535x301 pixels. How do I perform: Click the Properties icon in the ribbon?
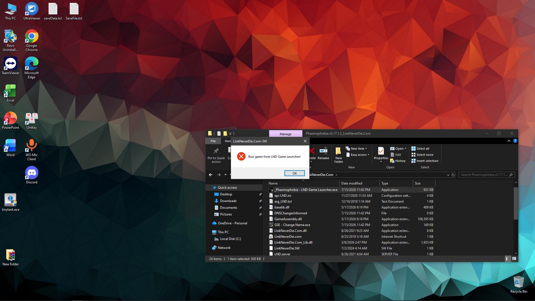tap(381, 154)
